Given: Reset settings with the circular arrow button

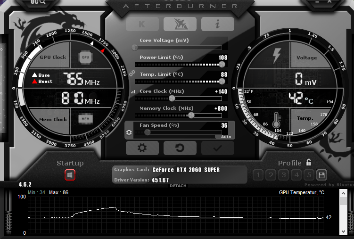Looking at the screenshot, I should pos(180,148).
